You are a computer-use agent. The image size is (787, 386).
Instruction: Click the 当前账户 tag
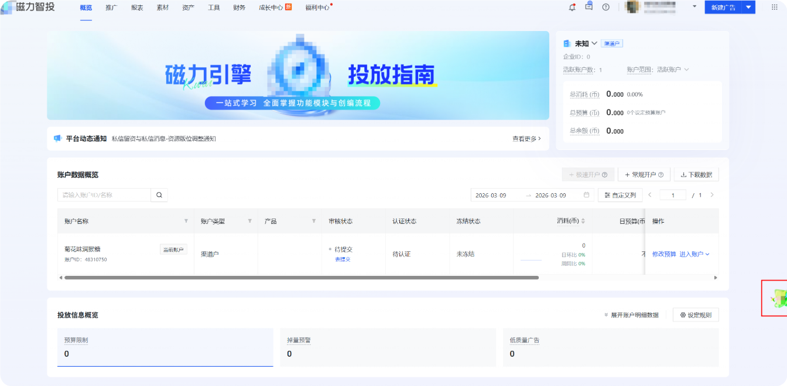pyautogui.click(x=173, y=250)
